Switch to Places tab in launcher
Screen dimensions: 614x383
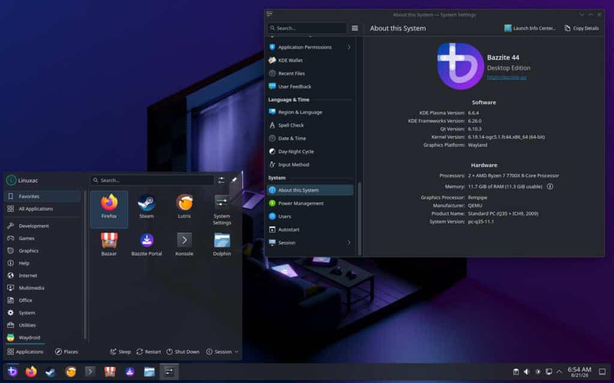pos(66,352)
